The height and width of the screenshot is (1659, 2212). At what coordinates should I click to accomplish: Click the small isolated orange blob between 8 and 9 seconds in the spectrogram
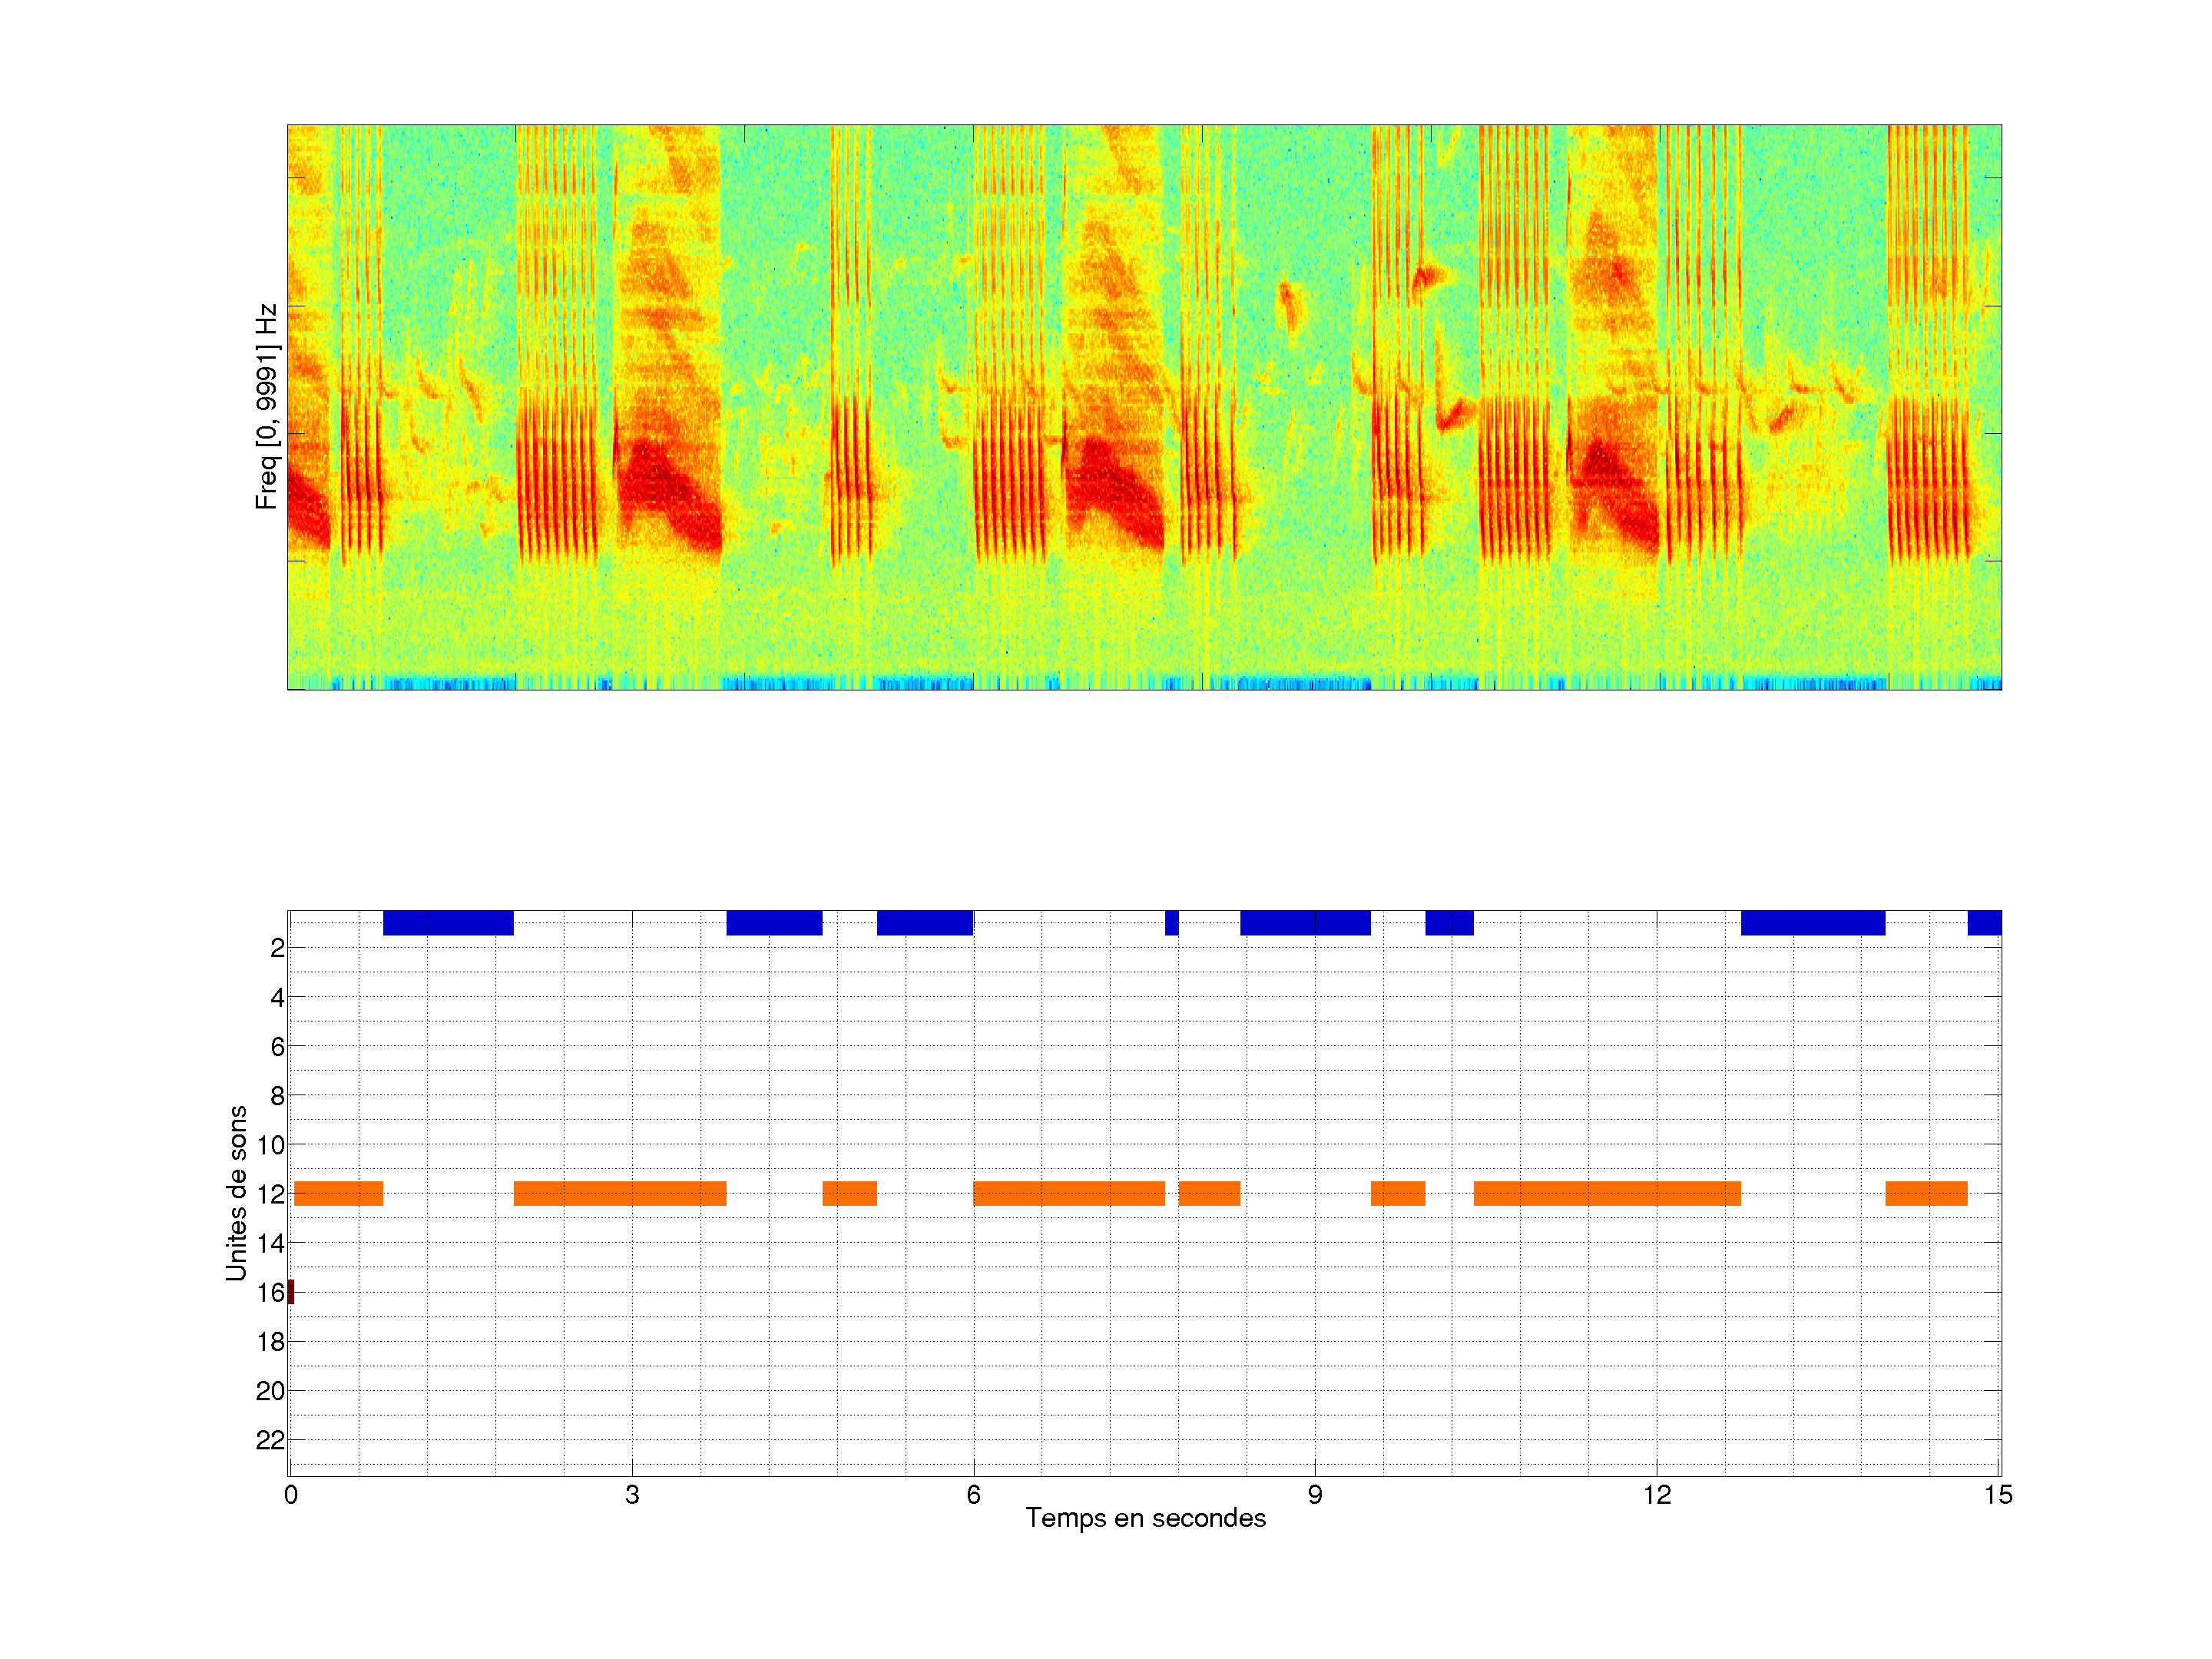pos(1289,303)
